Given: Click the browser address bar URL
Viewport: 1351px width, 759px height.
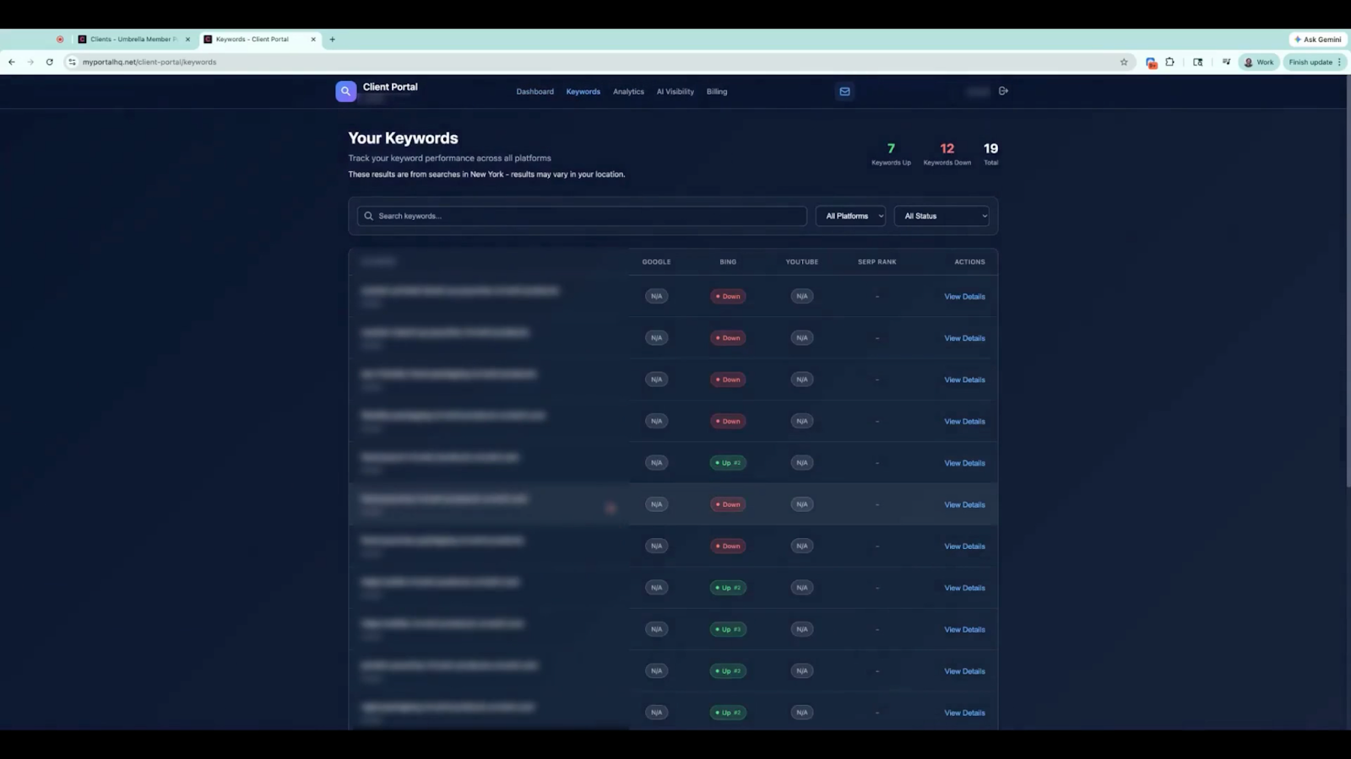Looking at the screenshot, I should [149, 62].
